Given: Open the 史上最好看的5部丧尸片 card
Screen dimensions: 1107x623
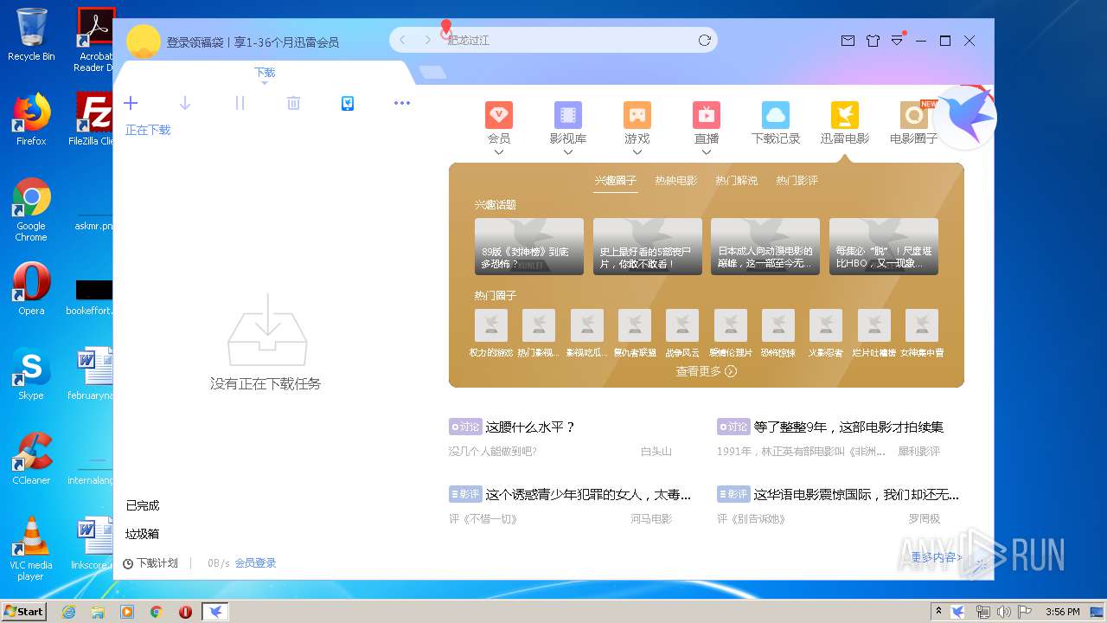Looking at the screenshot, I should (x=648, y=247).
